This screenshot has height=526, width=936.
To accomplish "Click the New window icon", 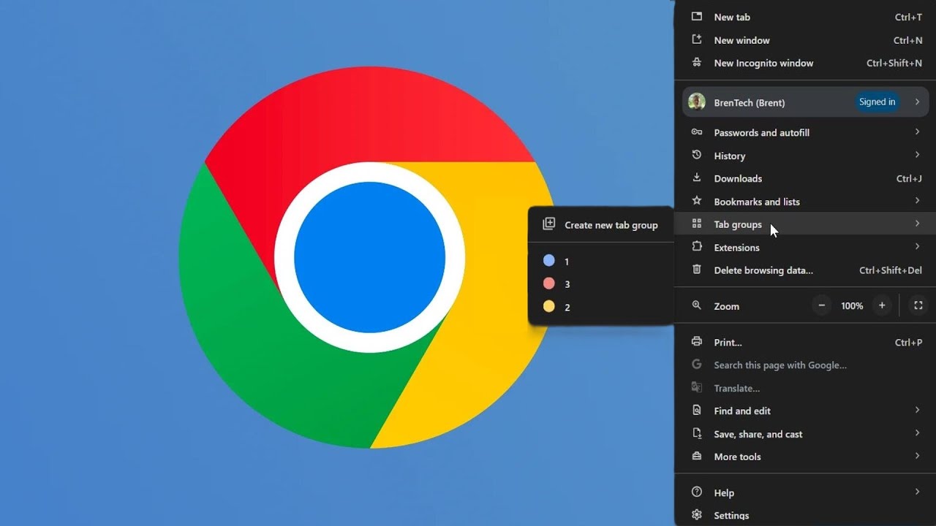I will tap(697, 39).
